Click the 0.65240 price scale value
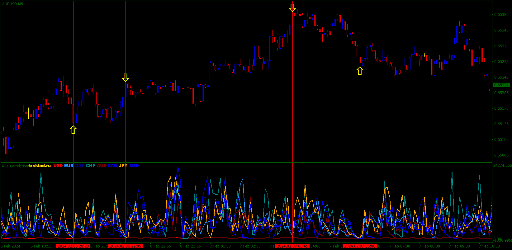The height and width of the screenshot is (250, 512). point(501,77)
